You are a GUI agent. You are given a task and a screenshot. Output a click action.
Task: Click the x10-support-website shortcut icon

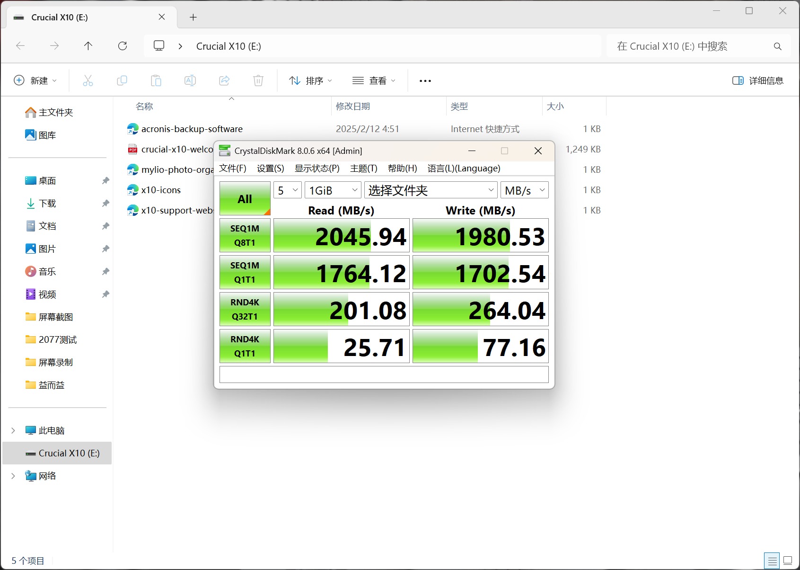[132, 210]
